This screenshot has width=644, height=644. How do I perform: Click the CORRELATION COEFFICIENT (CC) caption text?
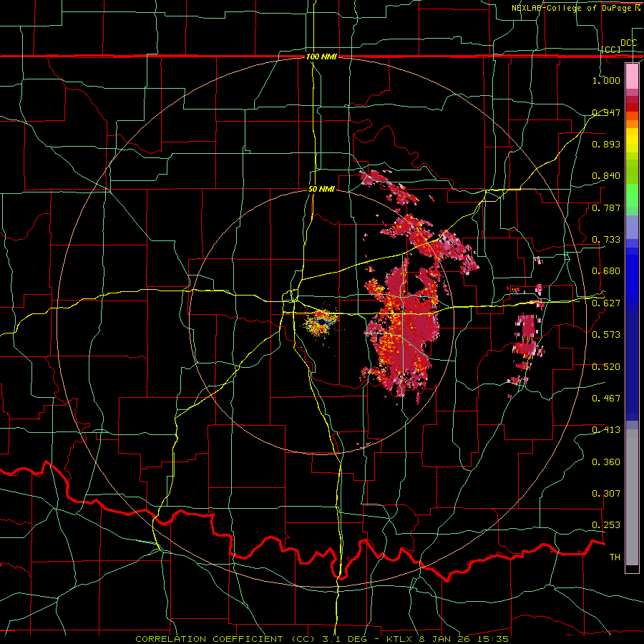pos(225,639)
